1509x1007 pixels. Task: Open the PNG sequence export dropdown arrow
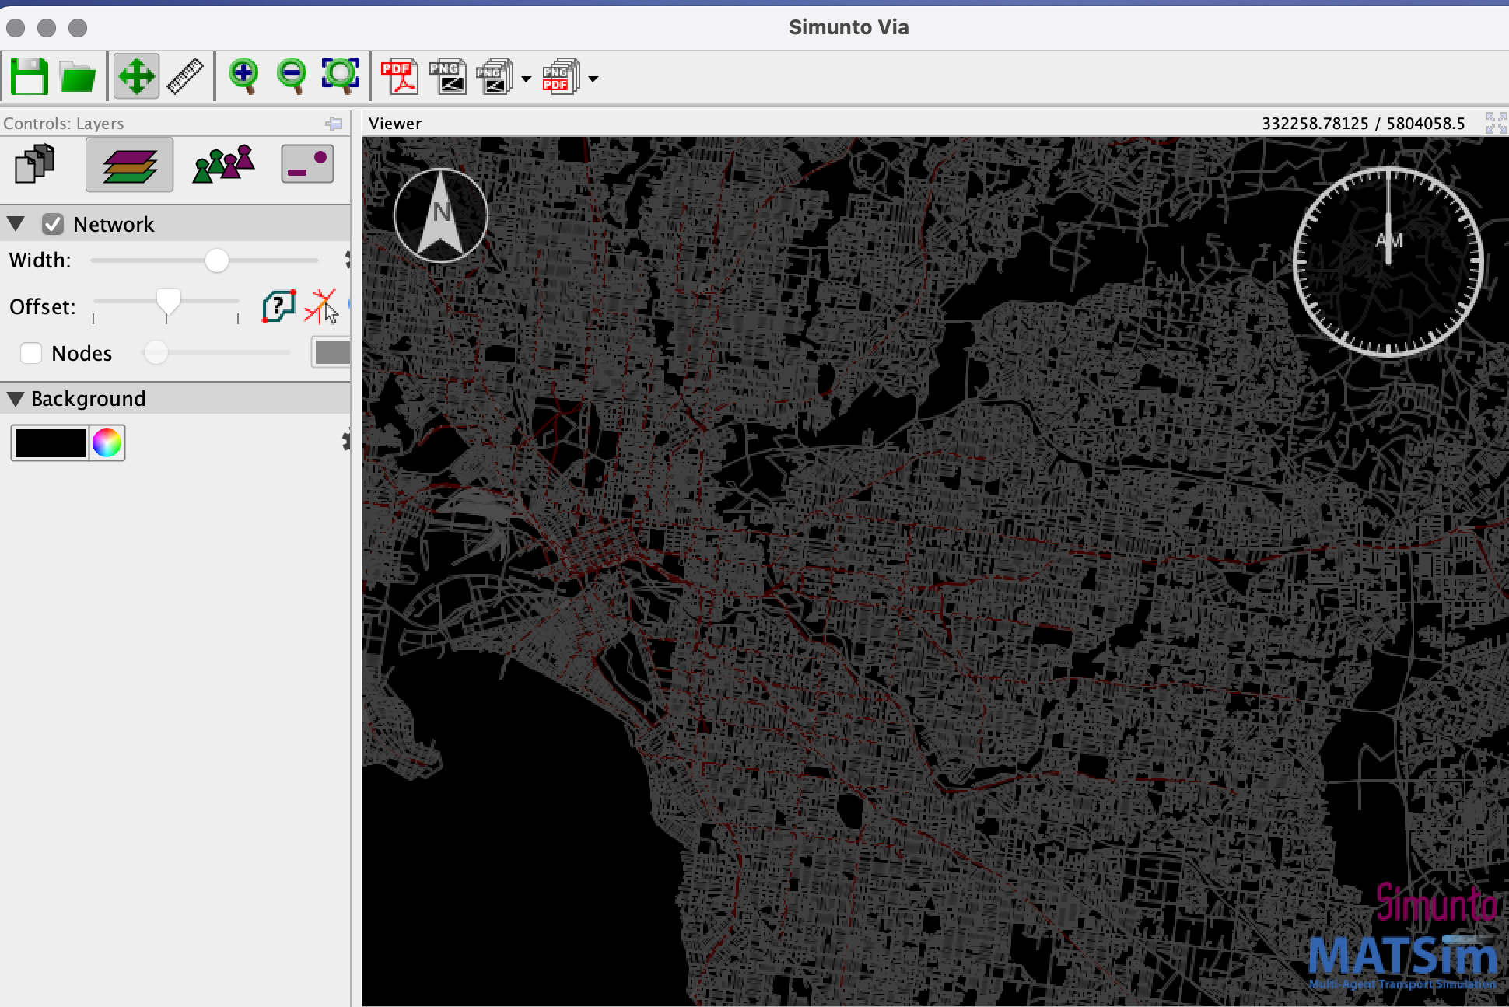click(526, 79)
